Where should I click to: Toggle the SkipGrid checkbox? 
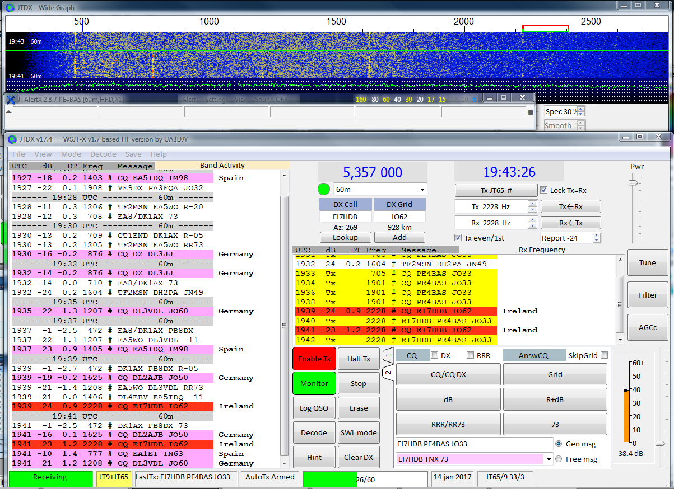[x=603, y=355]
